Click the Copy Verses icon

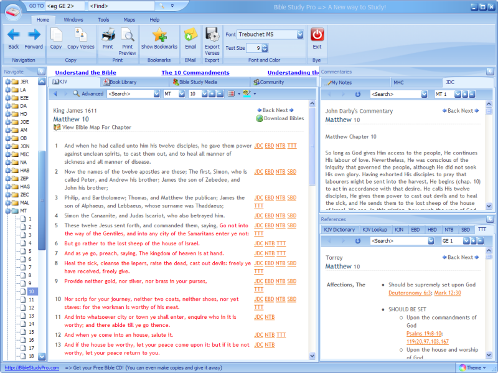81,37
